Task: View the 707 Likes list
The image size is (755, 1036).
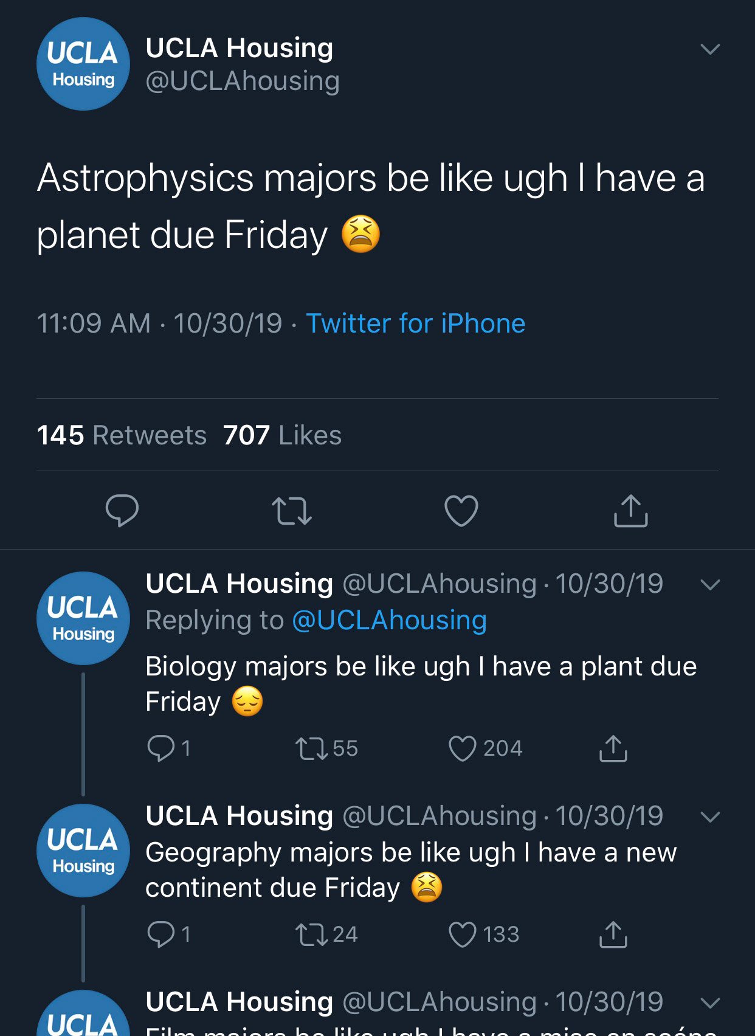Action: point(282,435)
